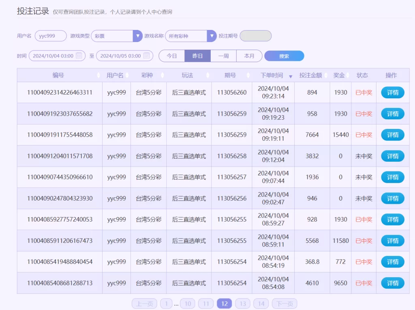Open 详情 for bet 11004090247804323930
Viewport: 415px width, 310px height.
click(x=392, y=198)
